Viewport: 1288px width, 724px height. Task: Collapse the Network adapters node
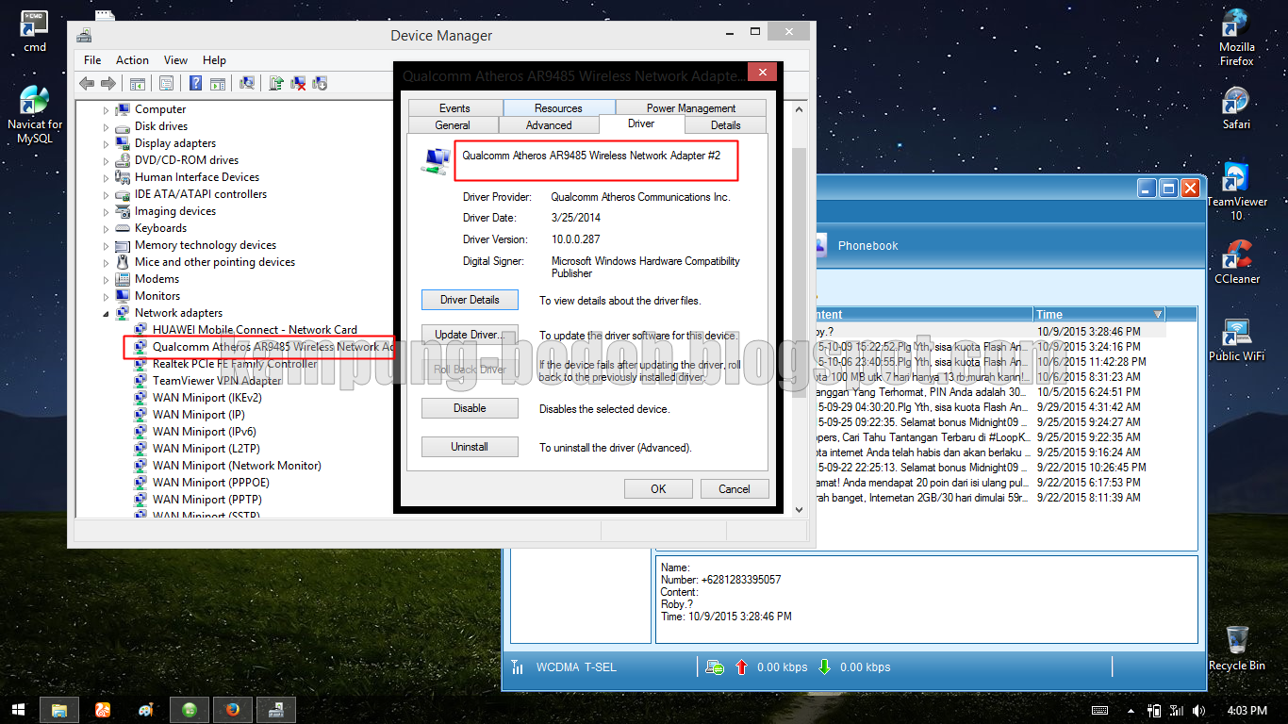pyautogui.click(x=107, y=313)
